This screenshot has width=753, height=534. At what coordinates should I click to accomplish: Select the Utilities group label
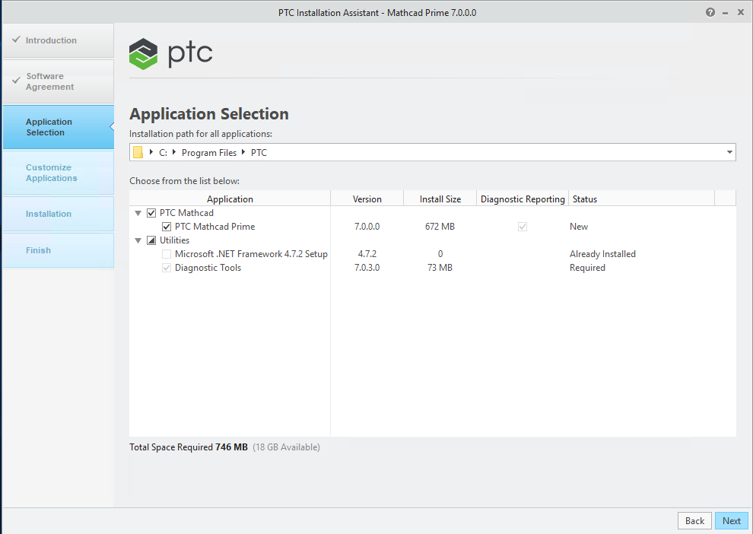(174, 240)
